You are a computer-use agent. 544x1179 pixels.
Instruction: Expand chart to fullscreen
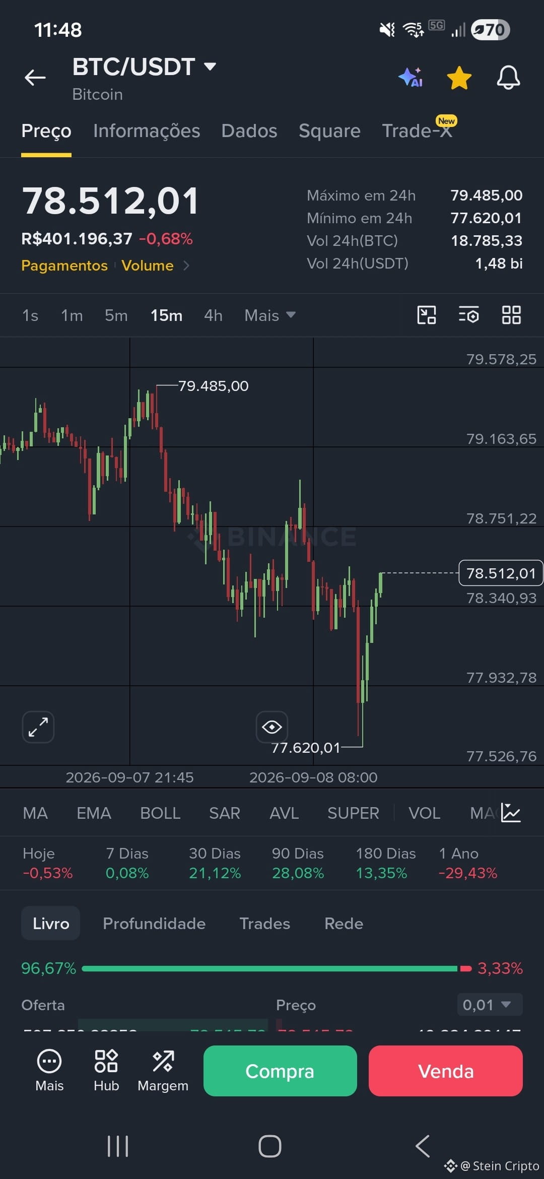[x=38, y=727]
